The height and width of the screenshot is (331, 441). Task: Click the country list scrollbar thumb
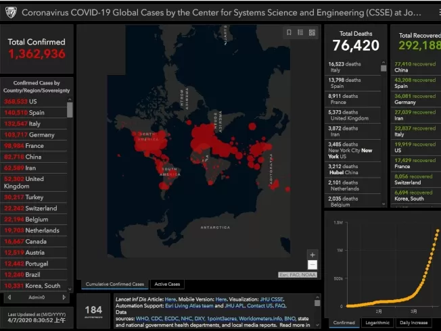pos(70,109)
